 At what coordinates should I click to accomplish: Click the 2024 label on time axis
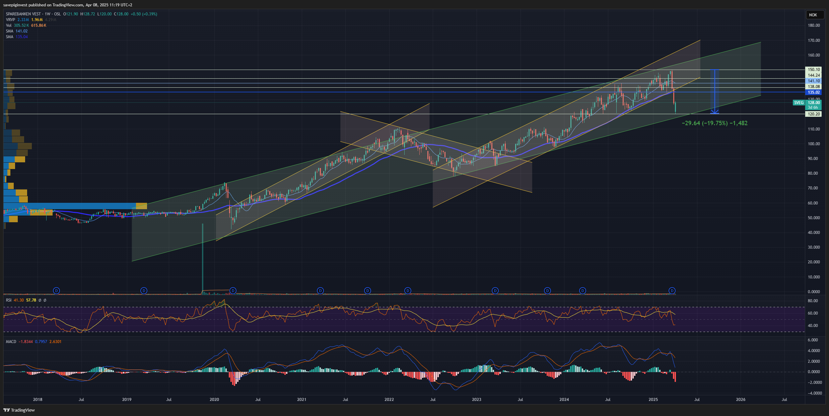tap(564, 400)
